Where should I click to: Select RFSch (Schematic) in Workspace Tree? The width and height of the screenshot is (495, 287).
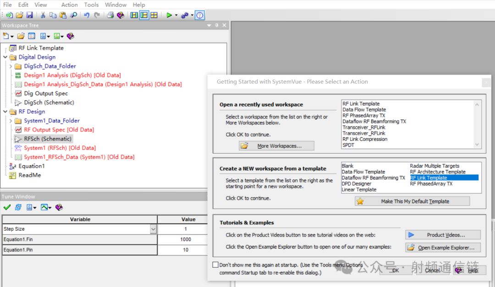click(48, 139)
